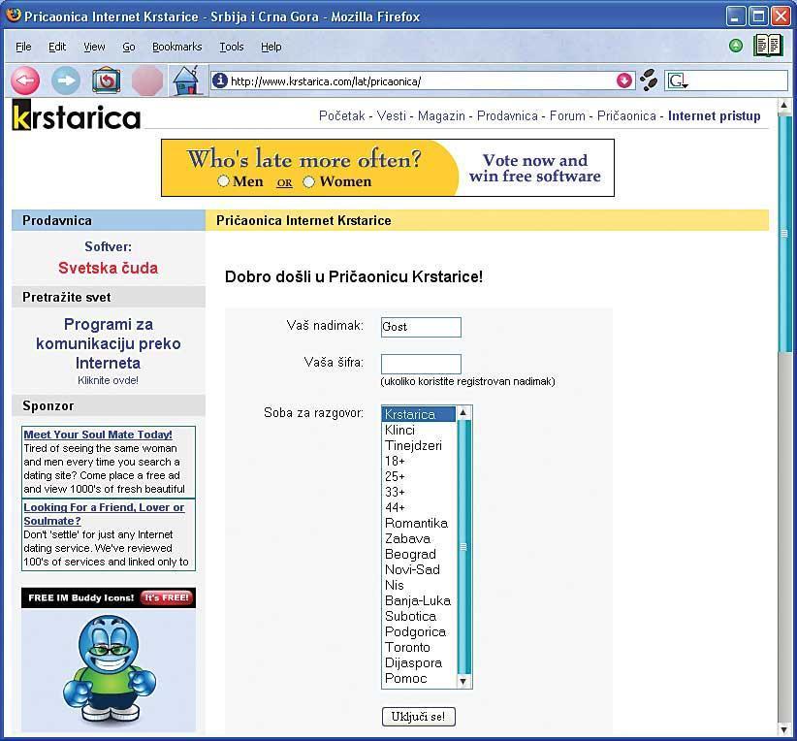Click the Firefox icon in the title bar
The height and width of the screenshot is (741, 797).
click(x=14, y=16)
